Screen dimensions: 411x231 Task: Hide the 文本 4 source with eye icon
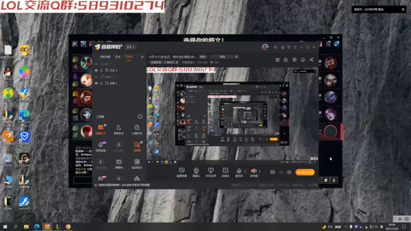(96, 70)
